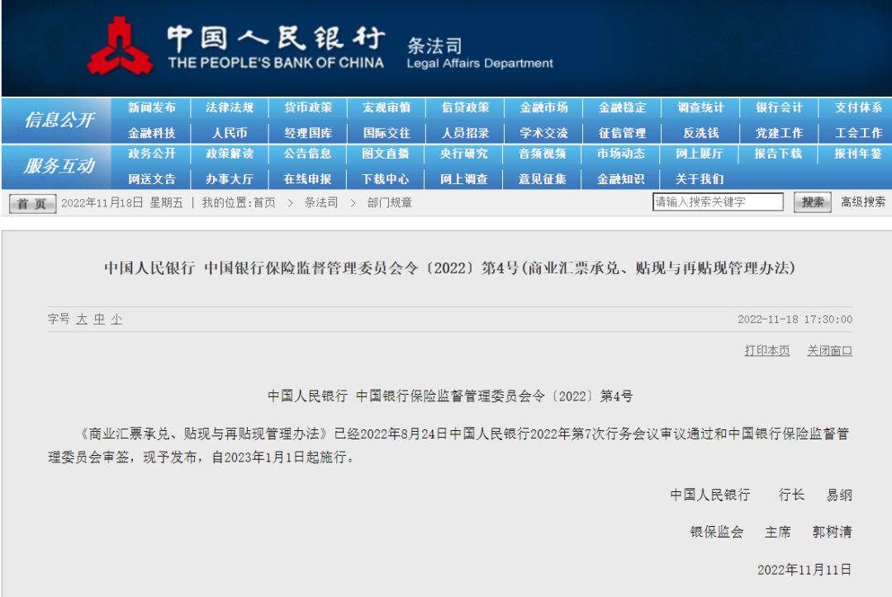The width and height of the screenshot is (892, 597).
Task: Open 金融市场 section
Action: click(543, 107)
